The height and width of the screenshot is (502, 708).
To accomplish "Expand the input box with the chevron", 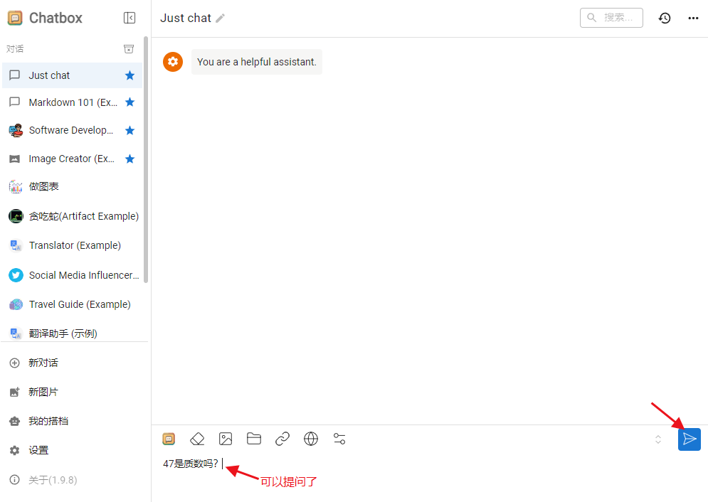I will tap(657, 439).
